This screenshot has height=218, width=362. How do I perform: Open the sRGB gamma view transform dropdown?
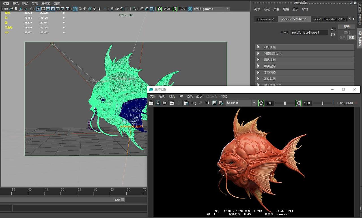(211, 9)
